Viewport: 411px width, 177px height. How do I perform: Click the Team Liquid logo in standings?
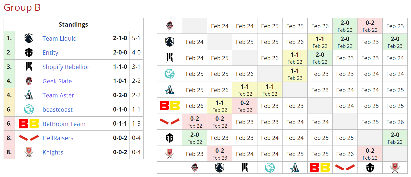pyautogui.click(x=29, y=38)
